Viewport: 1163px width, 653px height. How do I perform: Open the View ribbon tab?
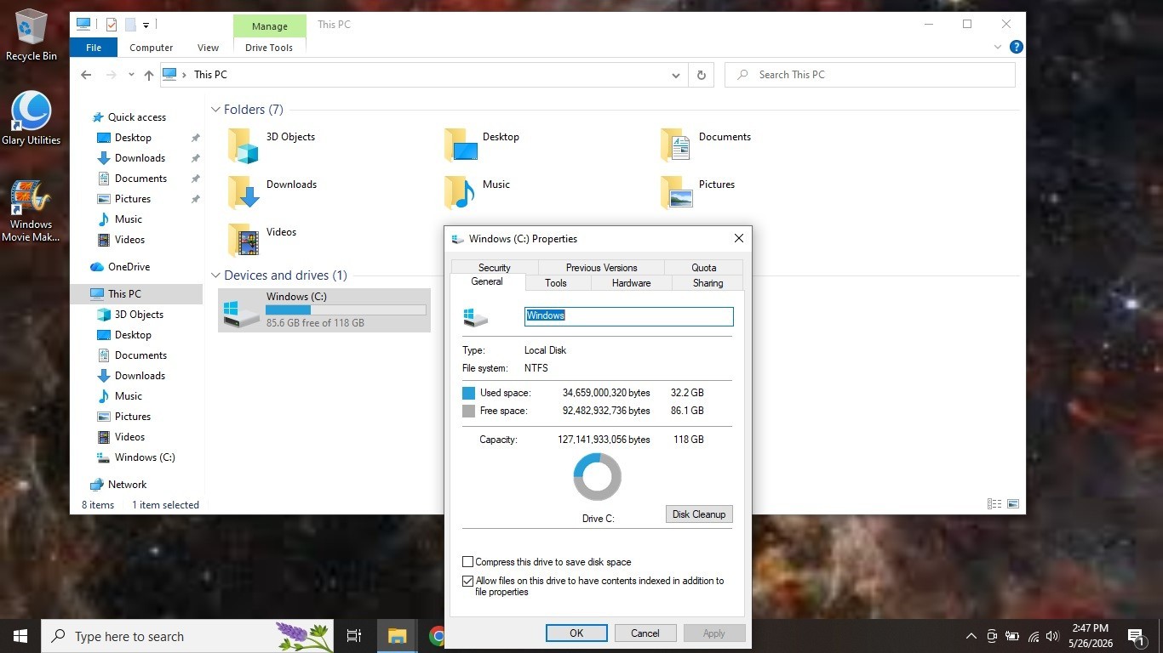click(x=209, y=48)
